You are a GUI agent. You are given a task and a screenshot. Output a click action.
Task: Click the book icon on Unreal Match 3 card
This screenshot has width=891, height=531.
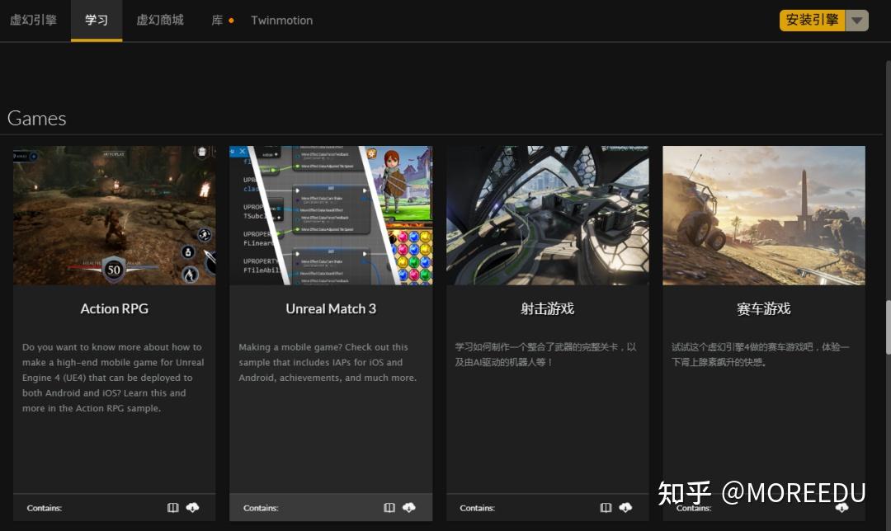point(389,508)
